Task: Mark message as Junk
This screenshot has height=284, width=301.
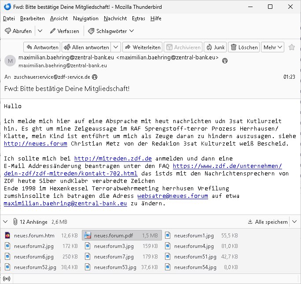Action: click(215, 47)
